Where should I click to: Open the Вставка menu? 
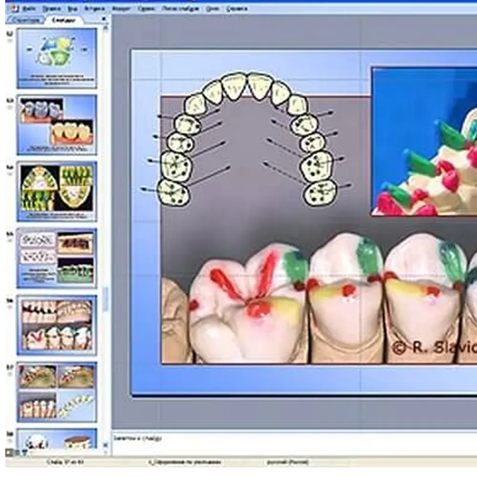pos(94,9)
